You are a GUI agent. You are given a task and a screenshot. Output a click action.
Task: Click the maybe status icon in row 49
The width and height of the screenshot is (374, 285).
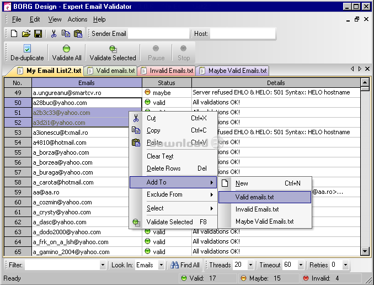click(148, 92)
